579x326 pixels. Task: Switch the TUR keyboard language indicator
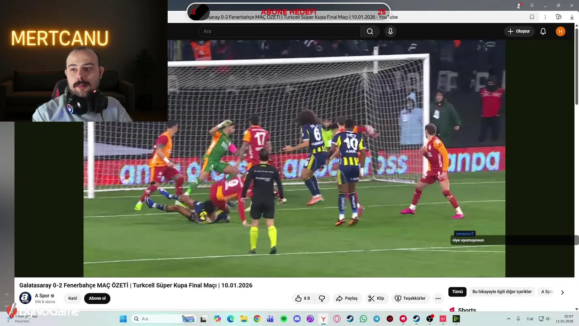point(530,319)
